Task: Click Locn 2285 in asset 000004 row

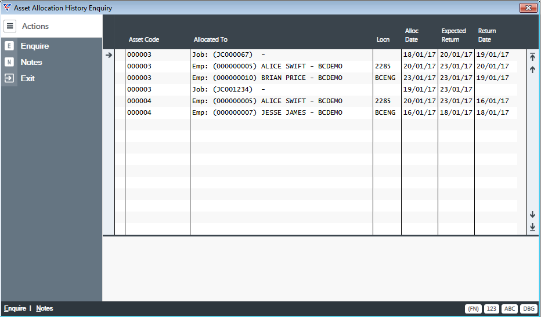Action: pos(383,101)
